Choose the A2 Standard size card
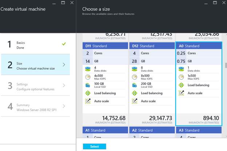This screenshot has height=151, width=227. [152, 132]
